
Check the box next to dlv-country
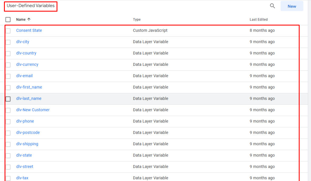[8, 53]
